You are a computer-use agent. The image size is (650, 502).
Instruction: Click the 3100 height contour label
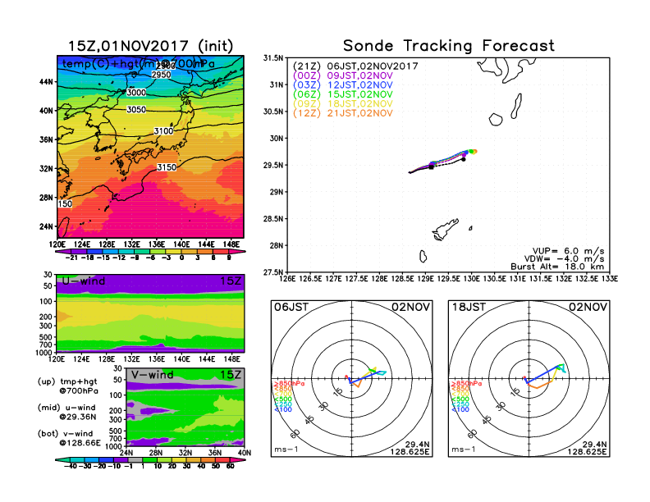point(164,131)
